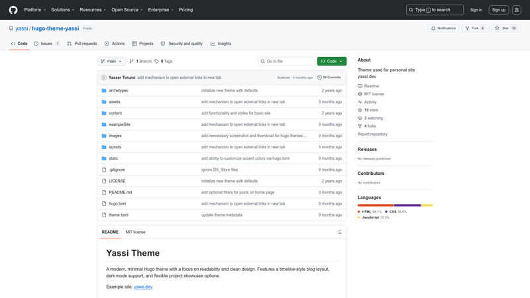This screenshot has height=298, width=530.
Task: Click the scale icon beside MIT license
Action: point(360,94)
